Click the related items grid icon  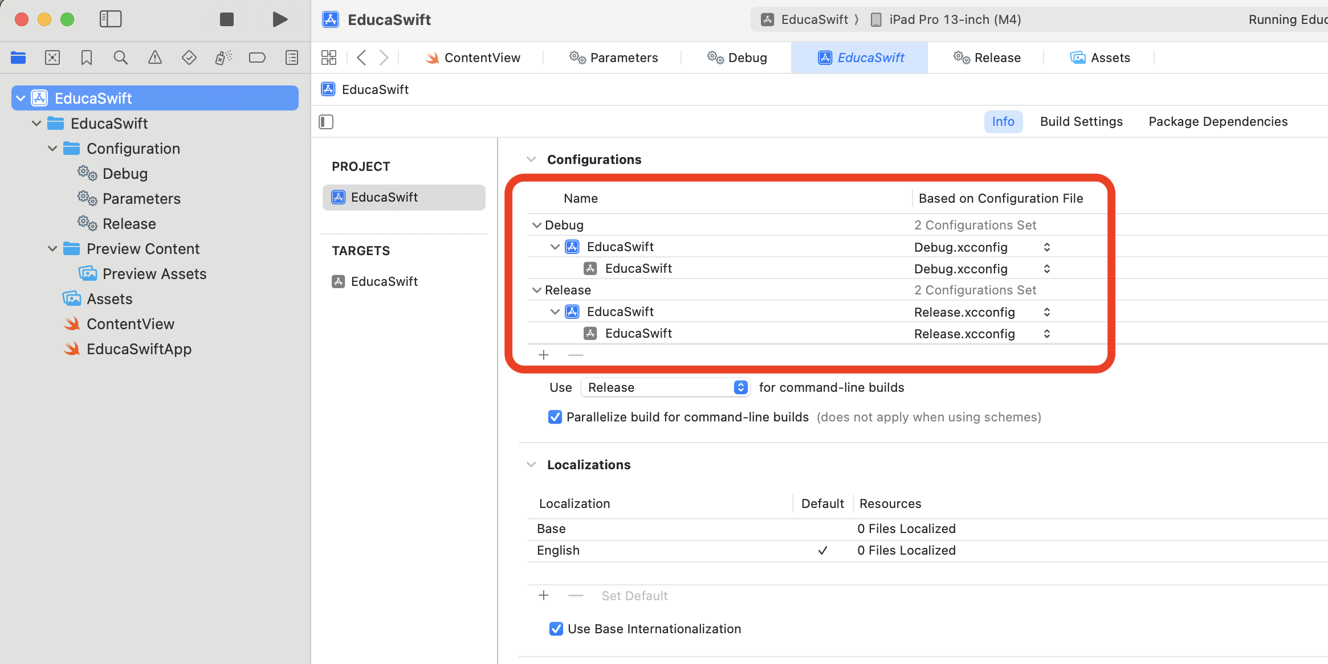329,58
